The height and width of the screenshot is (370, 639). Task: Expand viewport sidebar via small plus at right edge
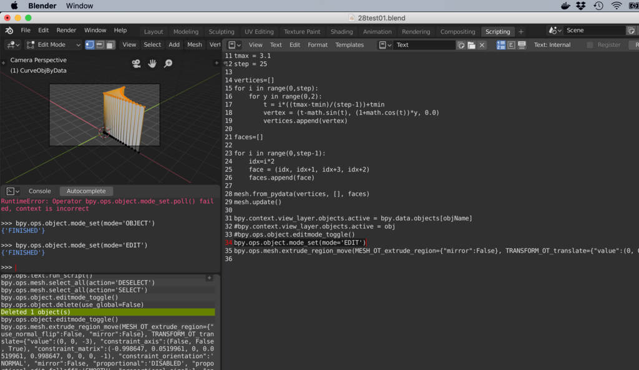pos(217,63)
